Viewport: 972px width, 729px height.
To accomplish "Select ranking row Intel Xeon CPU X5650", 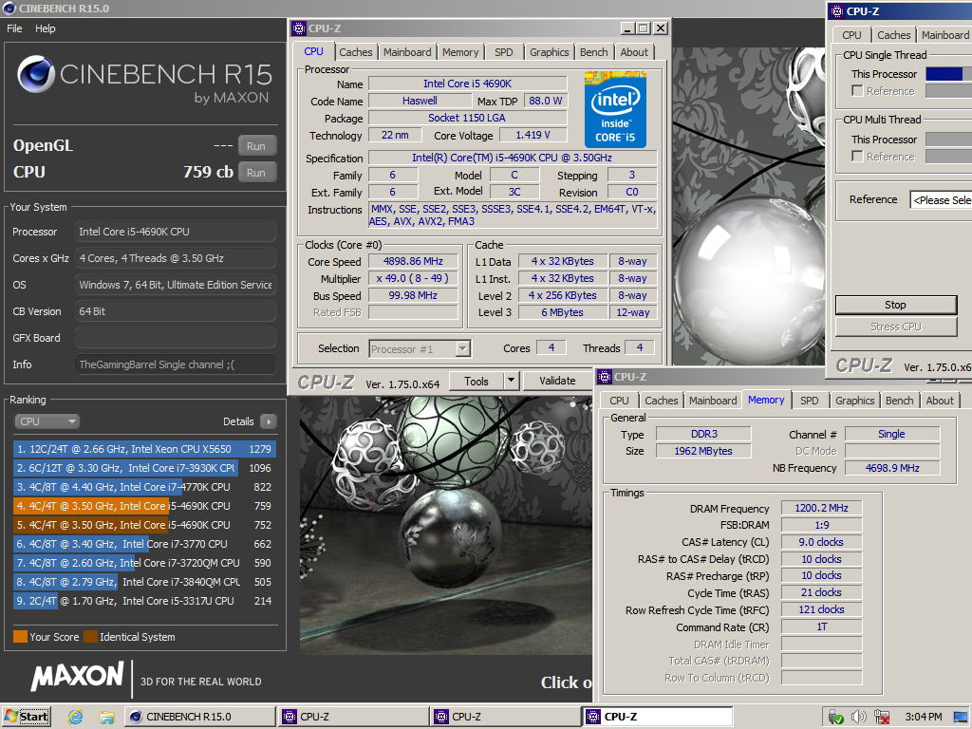I will point(144,449).
